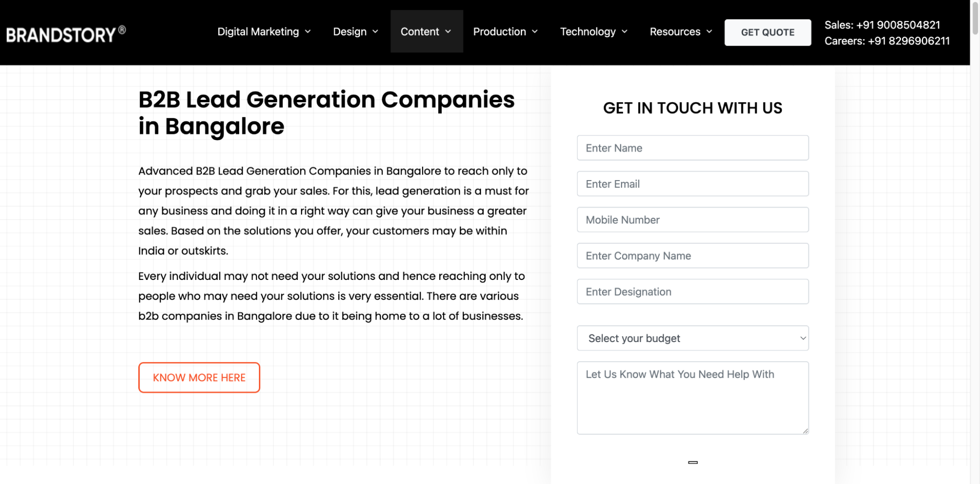Click the Enter Name field
The image size is (980, 484).
coord(692,147)
